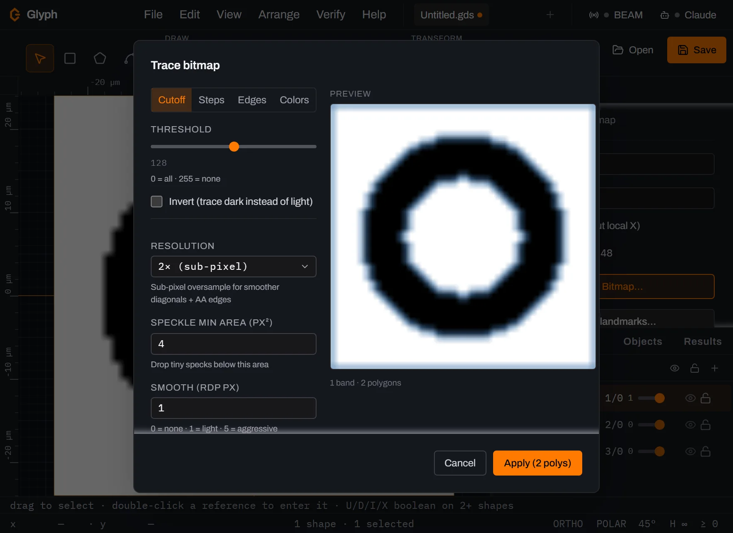Open the Resolution 2× sub-pixel dropdown
The image size is (733, 533).
click(233, 266)
